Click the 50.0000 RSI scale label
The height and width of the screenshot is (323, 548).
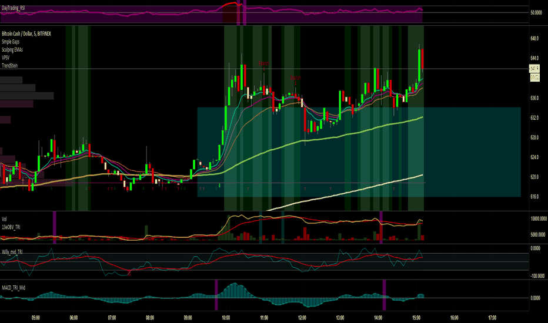click(x=536, y=12)
